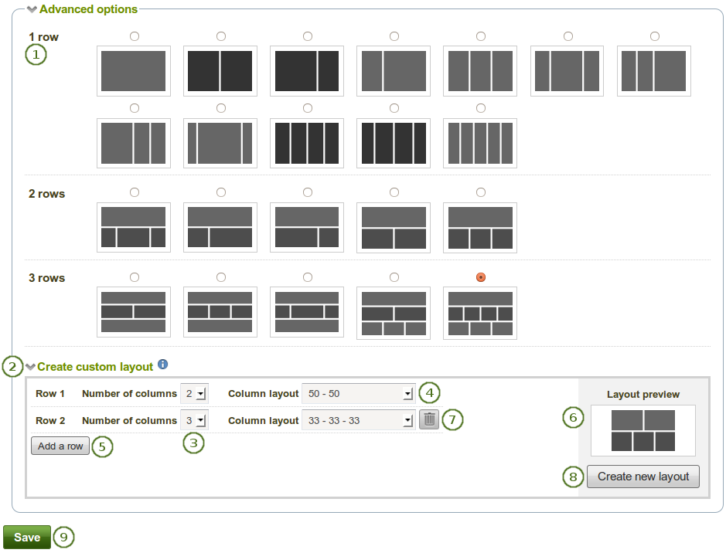The width and height of the screenshot is (726, 553).
Task: Click the info icon beside Create custom layout
Action: tap(162, 365)
